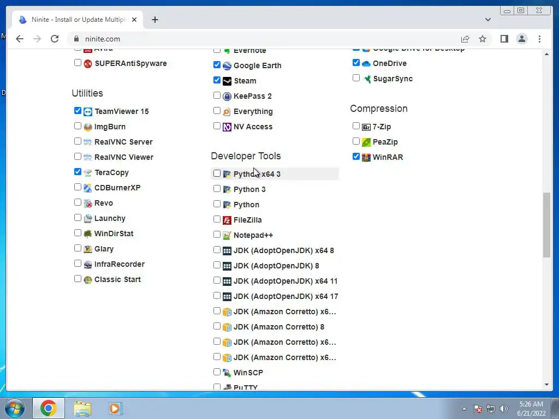This screenshot has height=419, width=559.
Task: Bookmark this page with the star icon
Action: (x=483, y=39)
